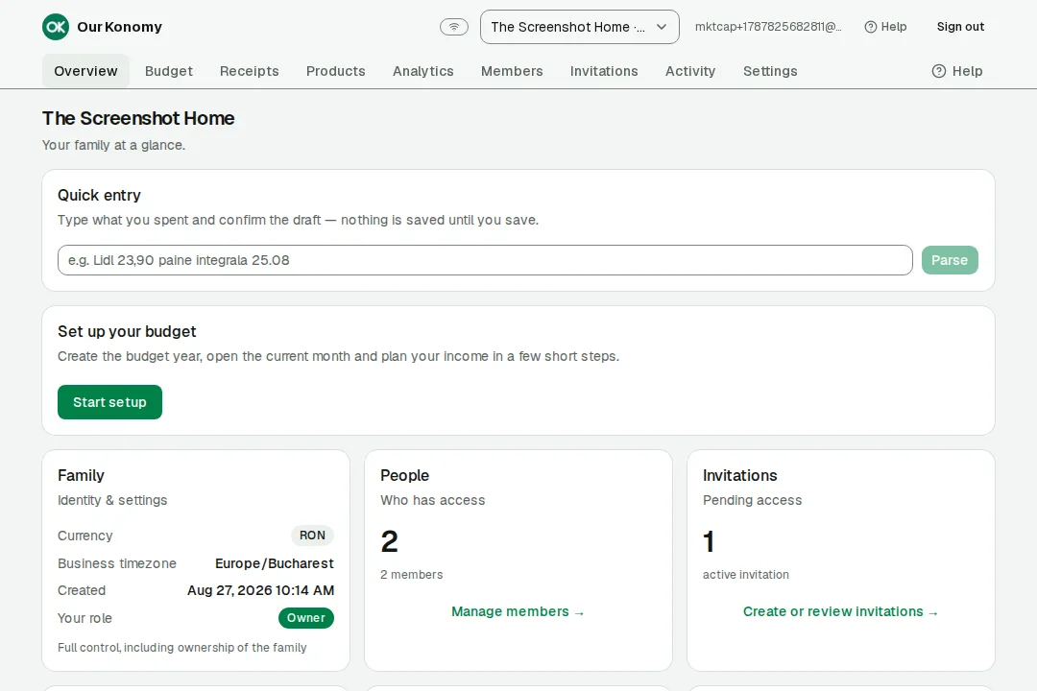Switch to the Overview tab
Viewport: 1037px width, 691px height.
[86, 71]
